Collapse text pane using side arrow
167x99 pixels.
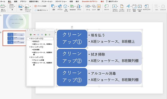pos(55,32)
